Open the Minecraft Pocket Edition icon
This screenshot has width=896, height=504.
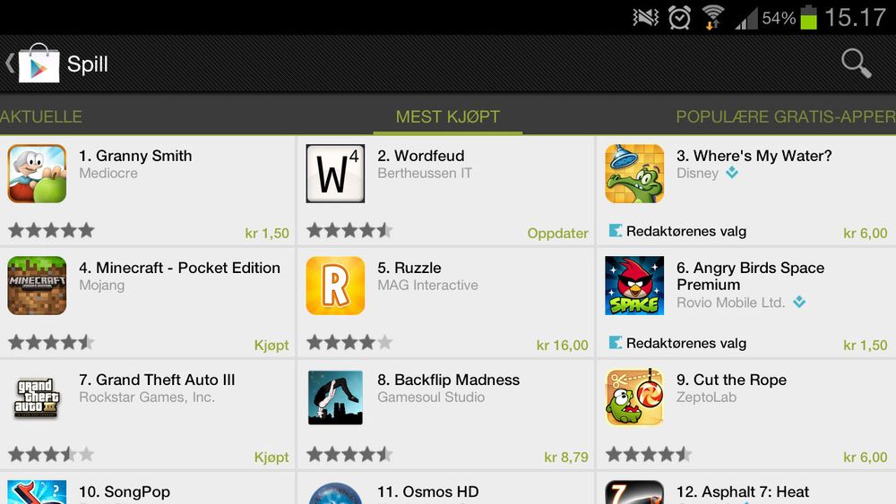tap(37, 286)
